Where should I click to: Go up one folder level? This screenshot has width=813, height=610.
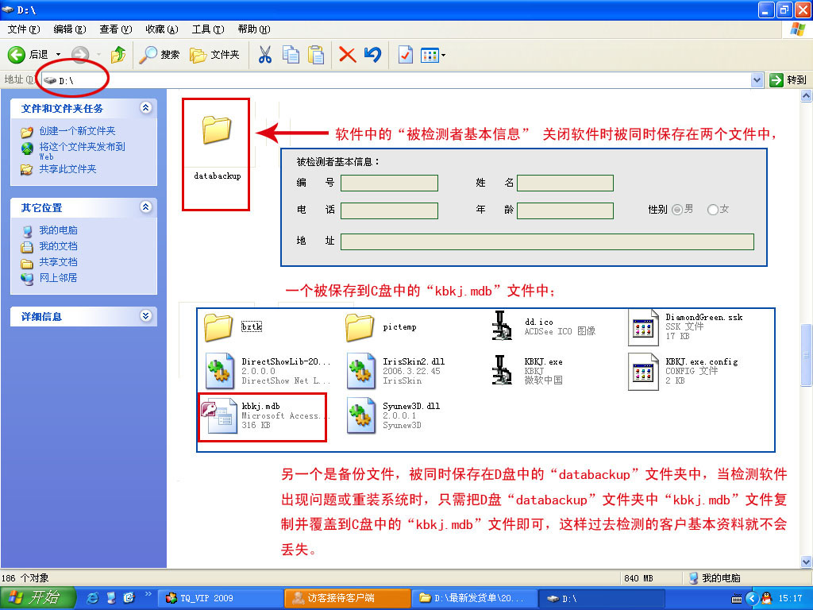118,55
